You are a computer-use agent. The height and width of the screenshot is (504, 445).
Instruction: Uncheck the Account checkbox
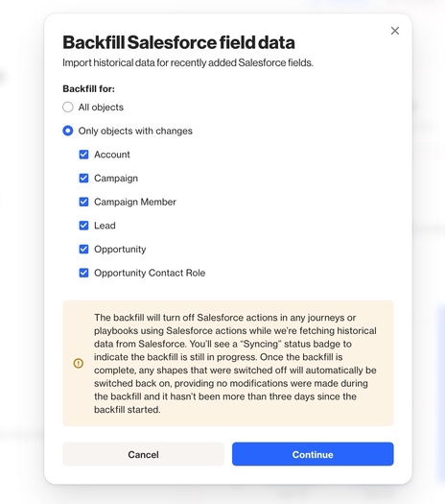83,155
